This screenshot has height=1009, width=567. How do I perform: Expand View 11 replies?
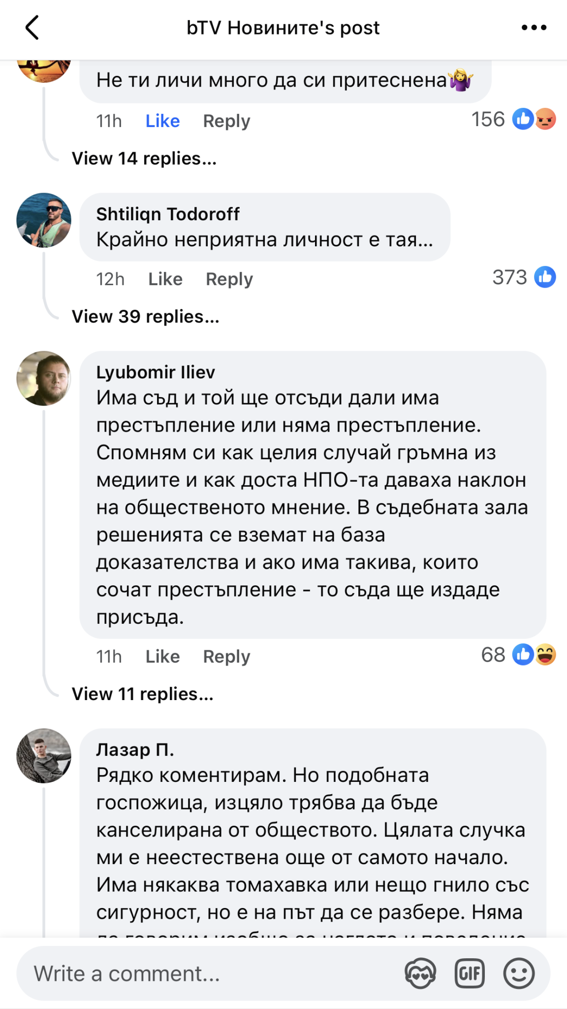click(143, 694)
